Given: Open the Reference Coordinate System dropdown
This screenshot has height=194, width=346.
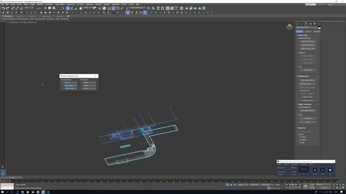Looking at the screenshot, I should click(88, 8).
